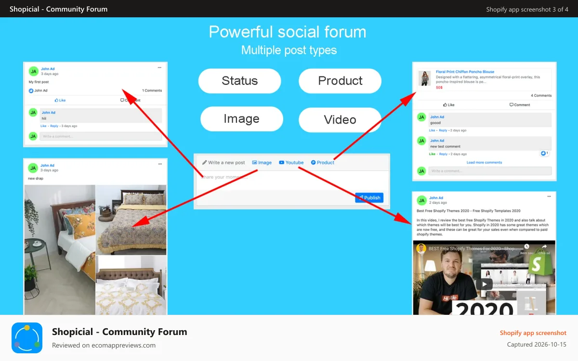Click 'John Ad' author name on 'new drap' post

[x=48, y=166]
